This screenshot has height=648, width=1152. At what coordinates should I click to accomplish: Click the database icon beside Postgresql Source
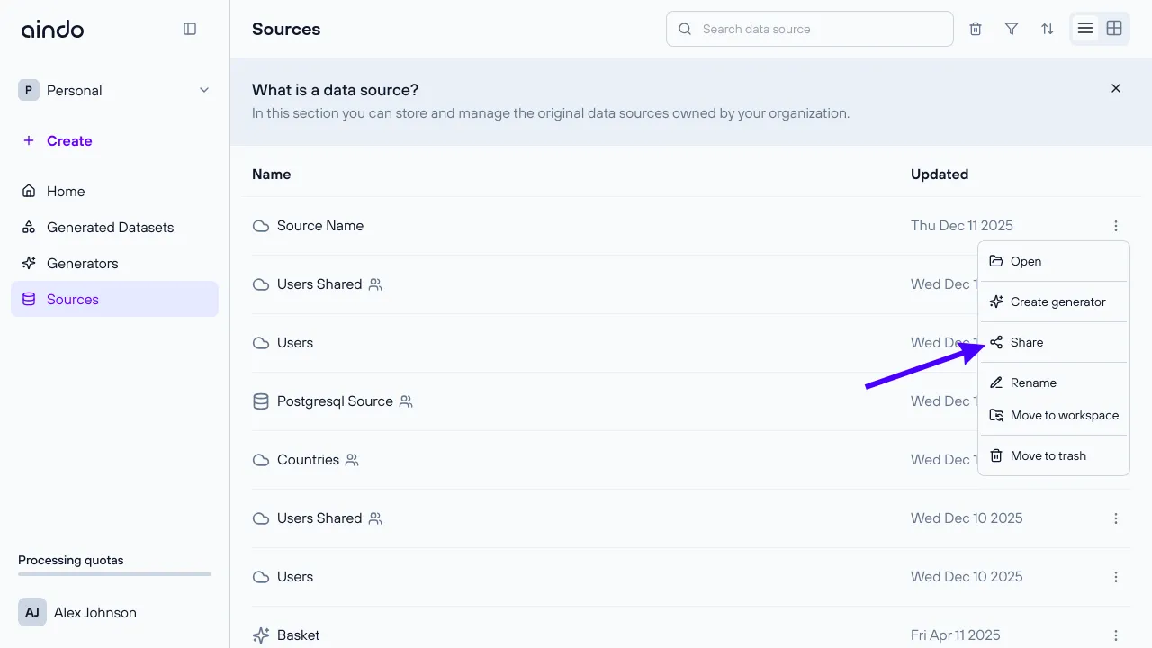(x=260, y=400)
